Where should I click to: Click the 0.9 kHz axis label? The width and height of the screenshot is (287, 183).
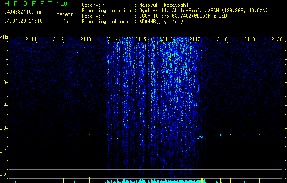(4, 105)
